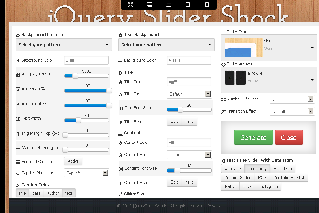Screen dimensions: 319x213
Task: Open the Transition Effect dropdown
Action: pyautogui.click(x=292, y=111)
